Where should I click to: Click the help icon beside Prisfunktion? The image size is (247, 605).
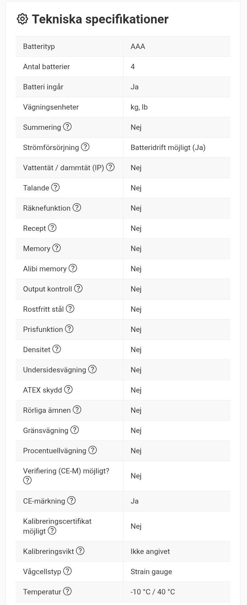pos(69,329)
